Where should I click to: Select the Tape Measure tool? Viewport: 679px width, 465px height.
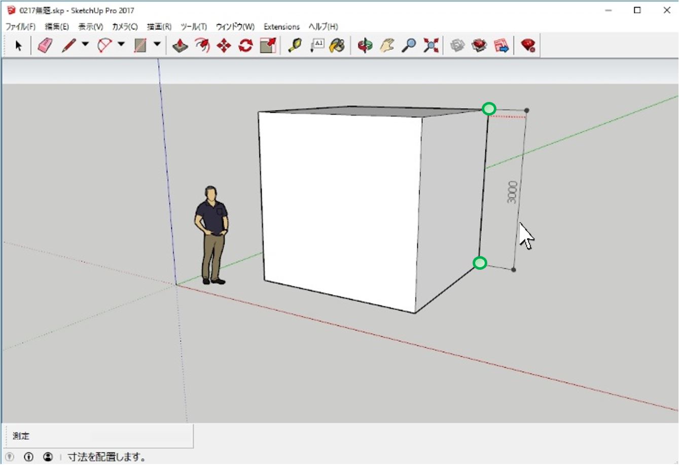tap(295, 46)
